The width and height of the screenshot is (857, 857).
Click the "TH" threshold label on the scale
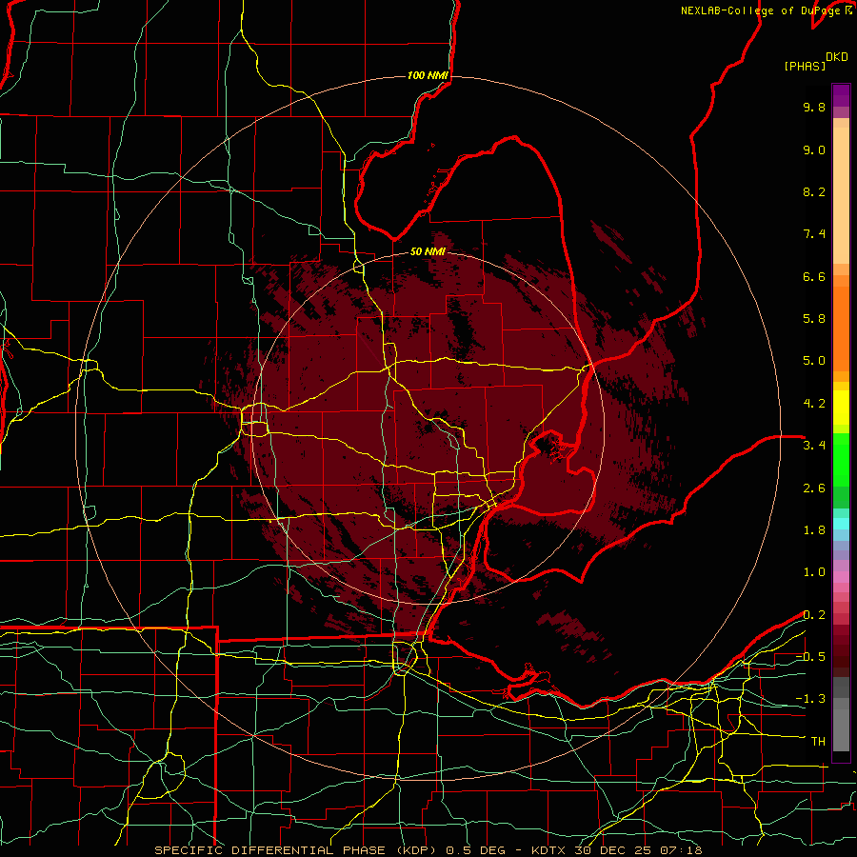point(818,742)
